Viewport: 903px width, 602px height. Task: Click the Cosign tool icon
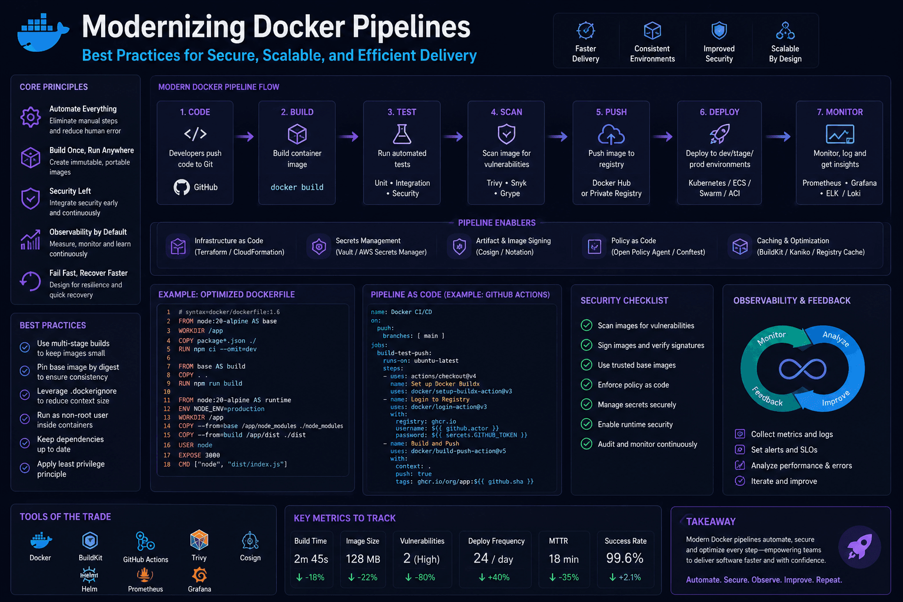(x=250, y=540)
